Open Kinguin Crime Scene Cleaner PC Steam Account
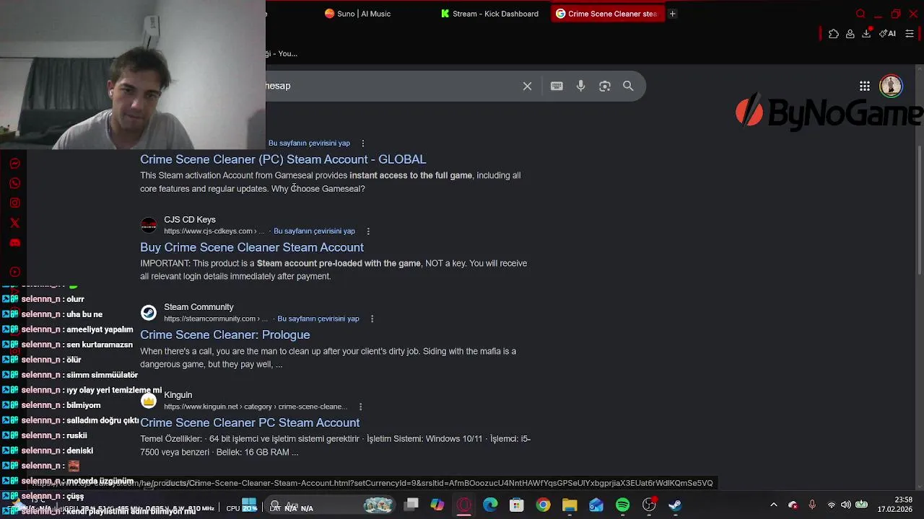 [250, 422]
